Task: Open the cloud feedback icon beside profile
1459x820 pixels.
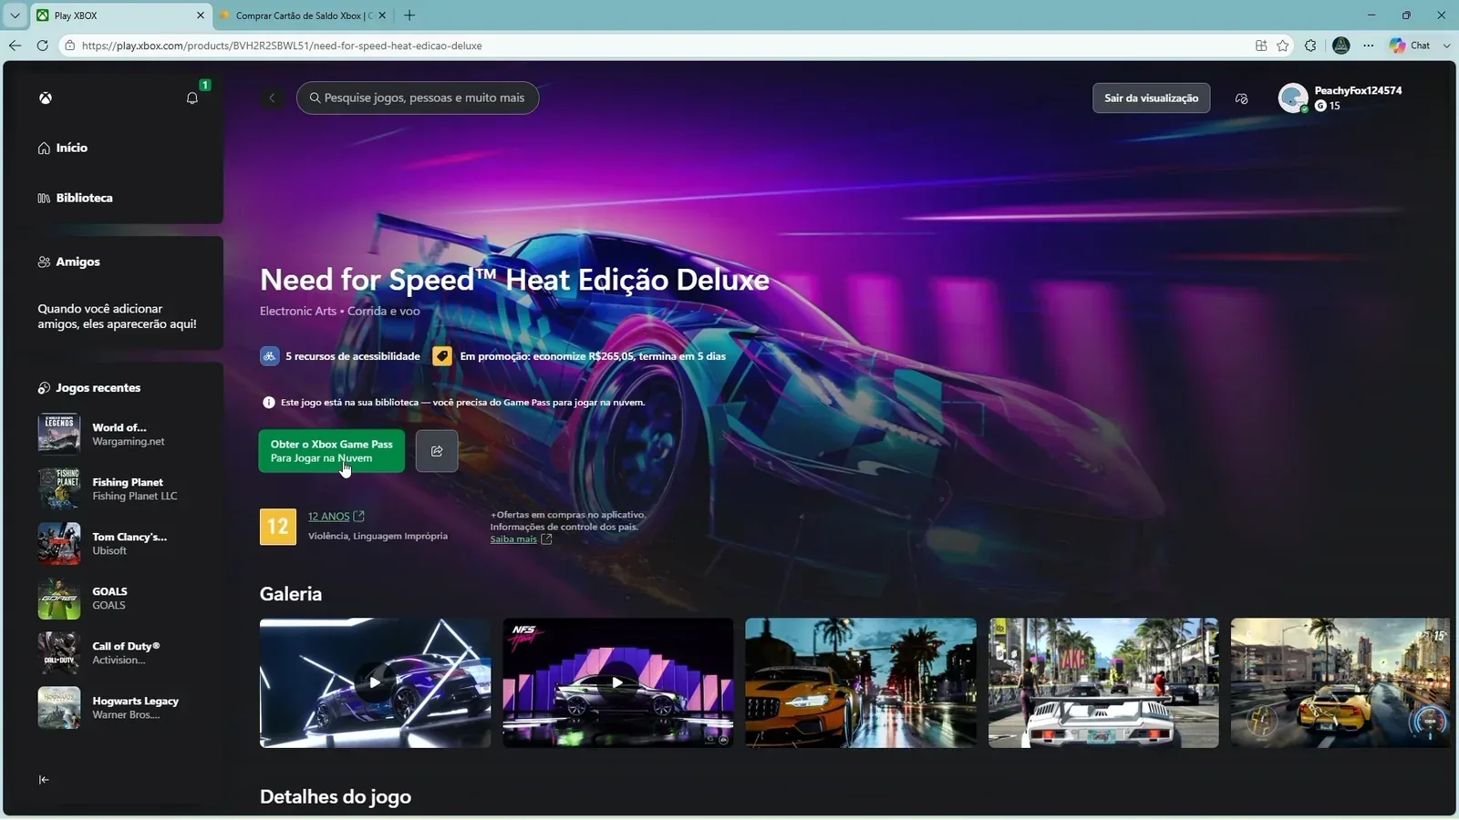Action: pos(1241,98)
